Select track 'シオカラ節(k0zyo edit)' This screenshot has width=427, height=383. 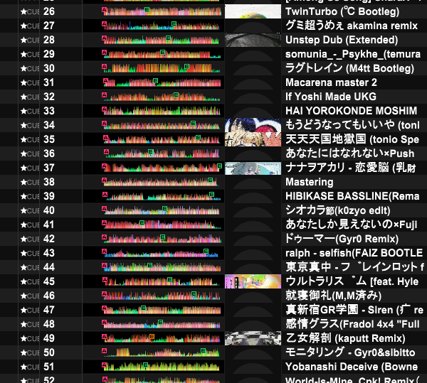pyautogui.click(x=337, y=210)
